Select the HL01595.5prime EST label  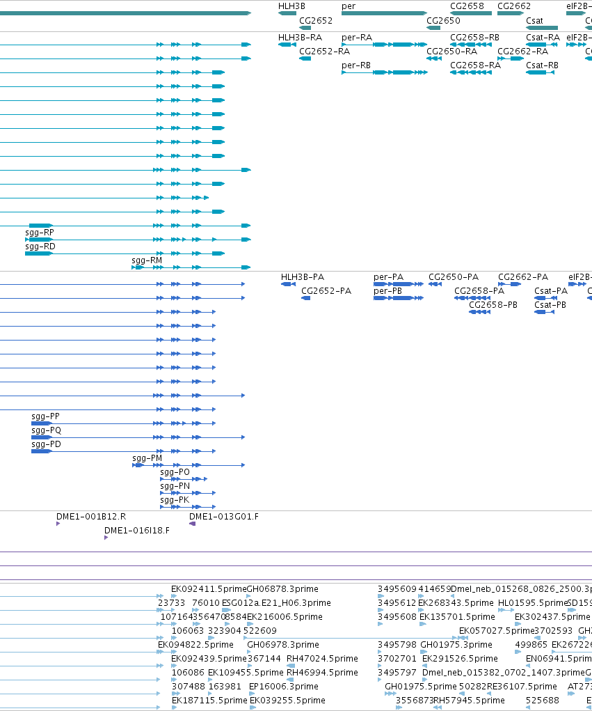click(533, 603)
